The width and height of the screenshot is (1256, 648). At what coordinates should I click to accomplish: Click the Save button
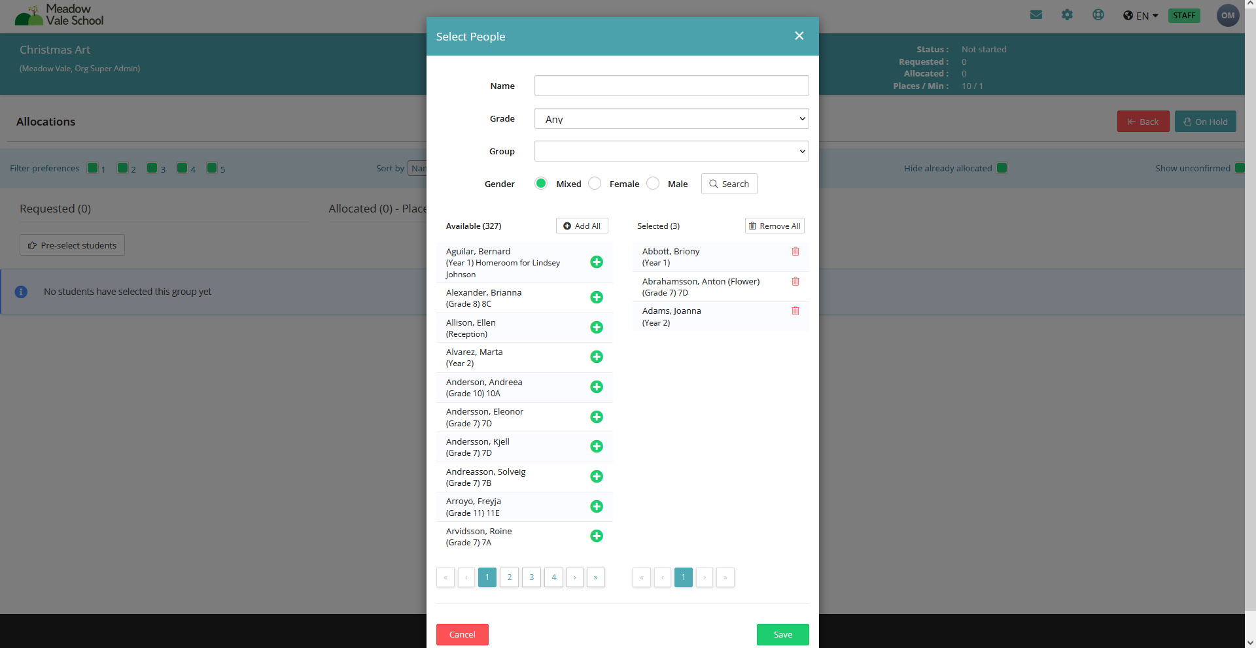[x=782, y=634]
